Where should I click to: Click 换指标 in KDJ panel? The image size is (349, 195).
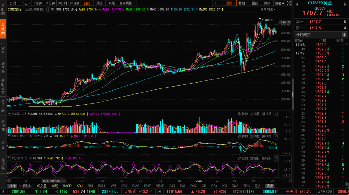point(267,158)
